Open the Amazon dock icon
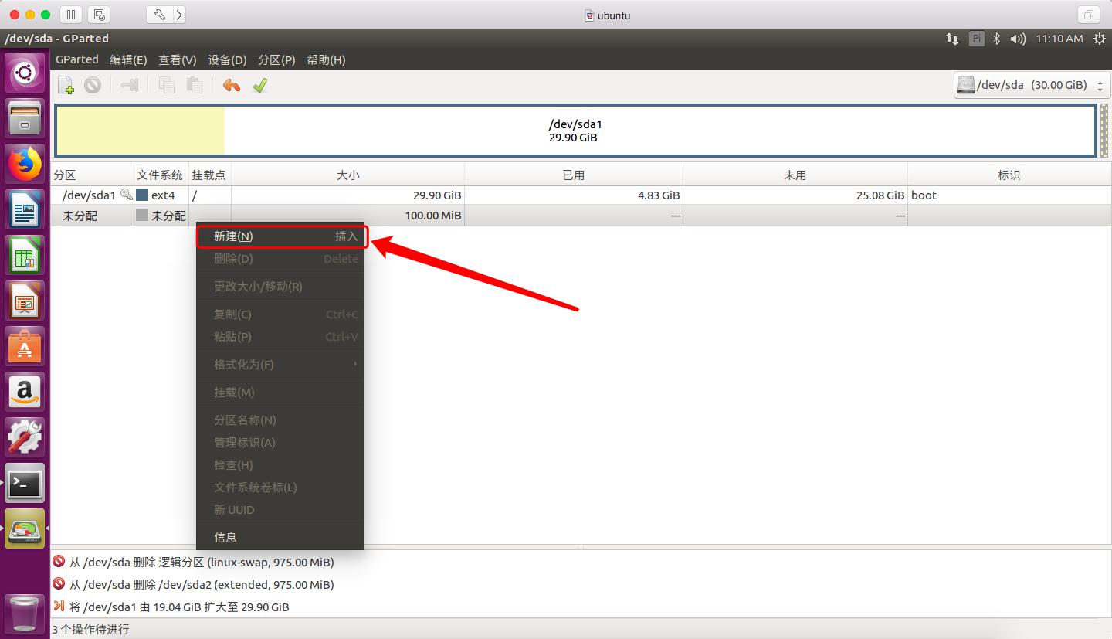This screenshot has height=639, width=1112. 25,392
